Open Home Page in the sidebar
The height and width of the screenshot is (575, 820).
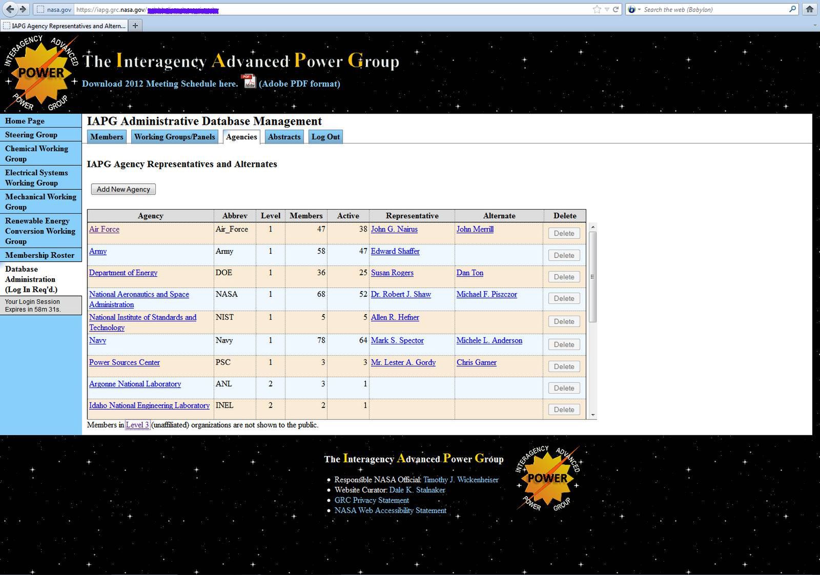(40, 121)
